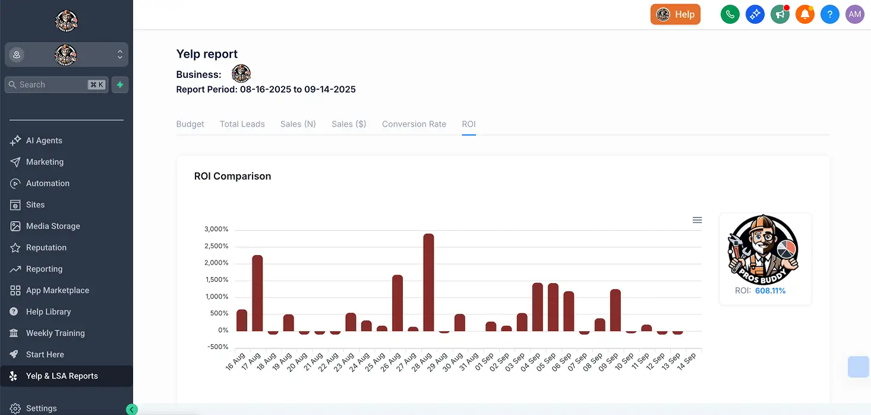Image resolution: width=871 pixels, height=415 pixels.
Task: Click the green phone dialer icon
Action: [x=730, y=14]
